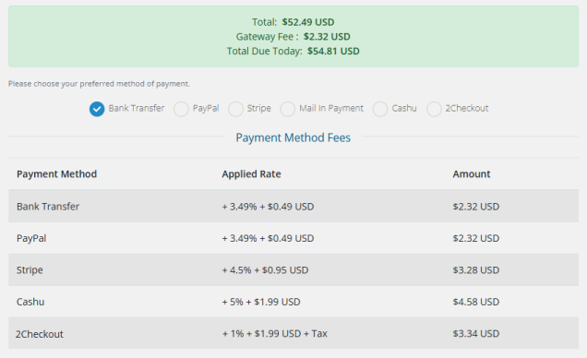Click the Cashu row name in fees table
This screenshot has width=587, height=358.
tap(30, 302)
